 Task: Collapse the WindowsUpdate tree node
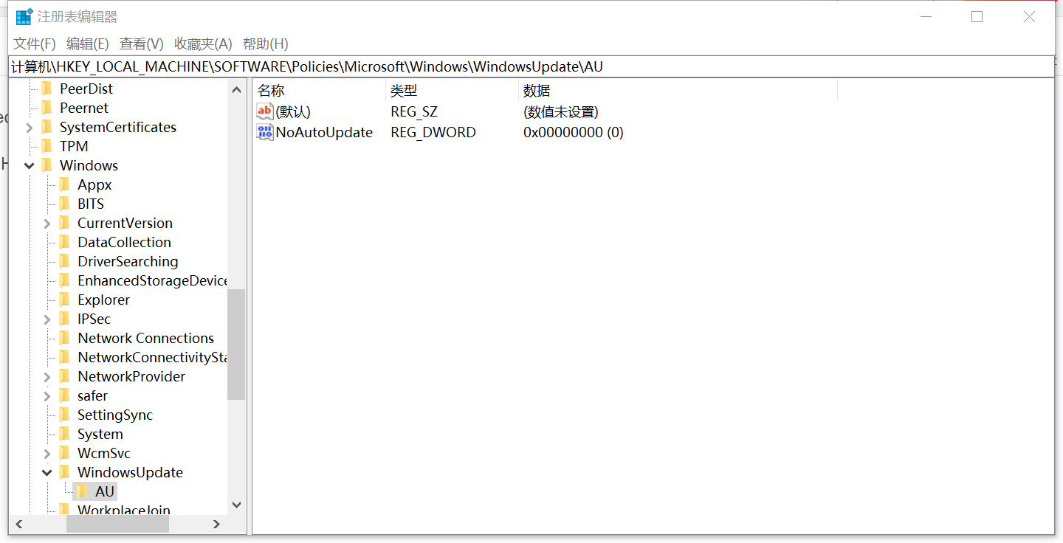[x=47, y=472]
